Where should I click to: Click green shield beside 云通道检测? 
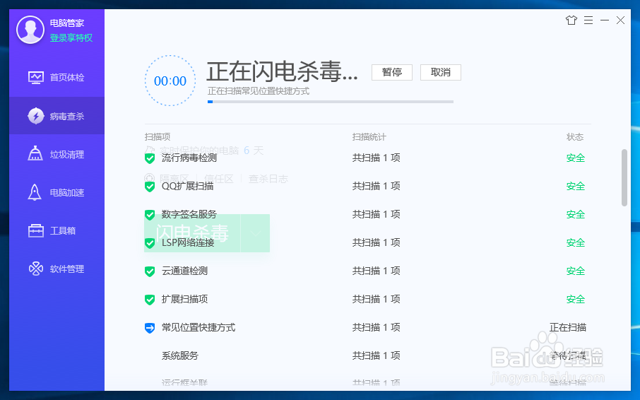coord(150,271)
